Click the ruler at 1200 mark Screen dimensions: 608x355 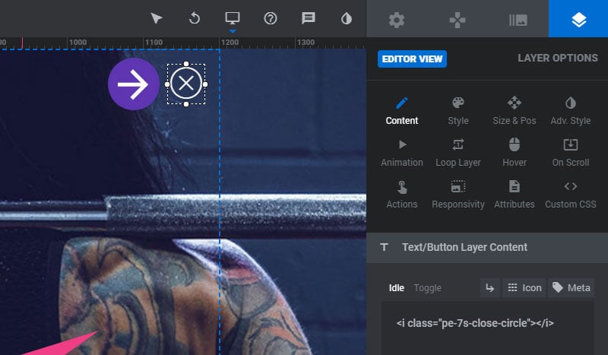click(230, 43)
